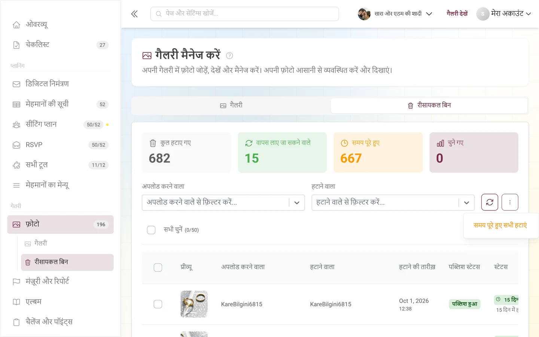Click the कुल हटाए गए 682 card
Screen dimensions: 539x337
point(186,152)
